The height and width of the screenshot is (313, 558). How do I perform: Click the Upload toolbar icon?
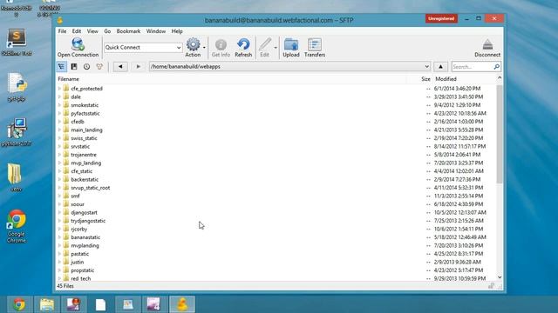click(291, 44)
